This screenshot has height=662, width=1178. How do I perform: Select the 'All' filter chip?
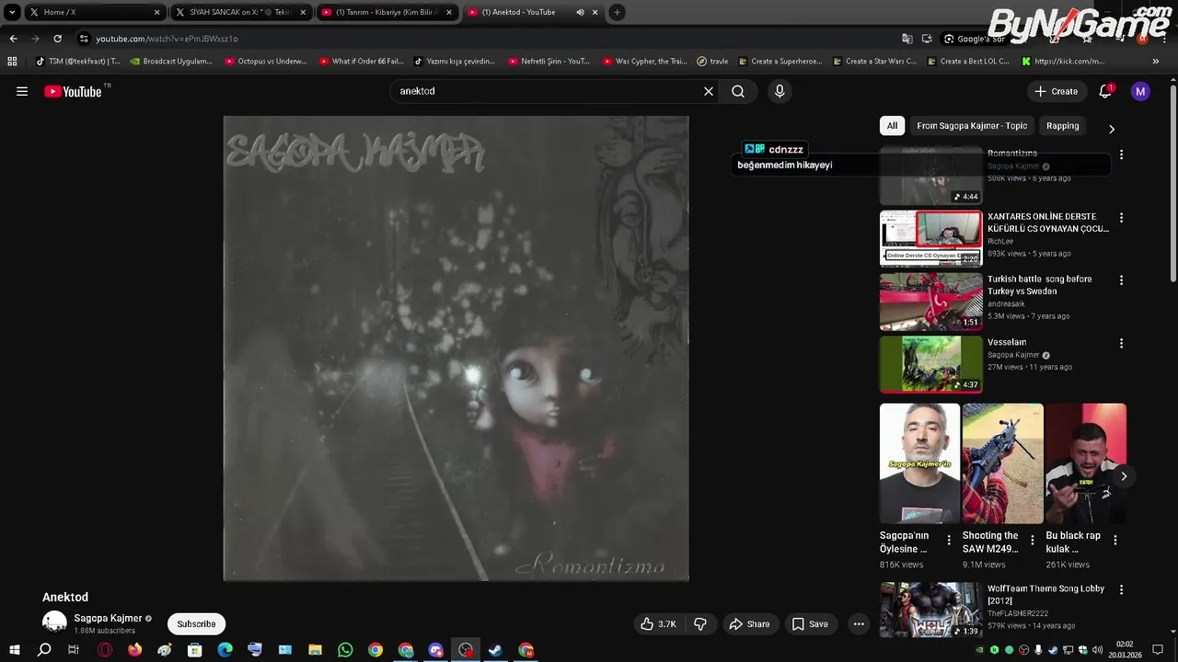(x=892, y=126)
